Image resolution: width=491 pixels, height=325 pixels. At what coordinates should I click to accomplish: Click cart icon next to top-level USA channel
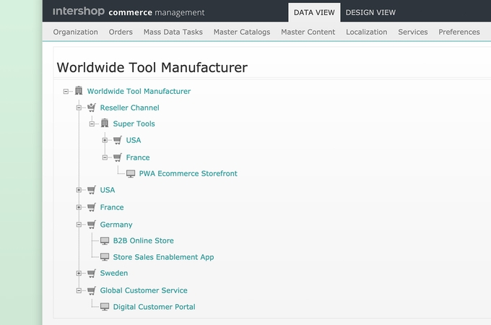point(92,190)
